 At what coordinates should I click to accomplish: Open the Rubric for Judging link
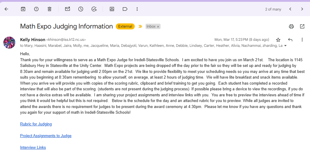click(36, 124)
